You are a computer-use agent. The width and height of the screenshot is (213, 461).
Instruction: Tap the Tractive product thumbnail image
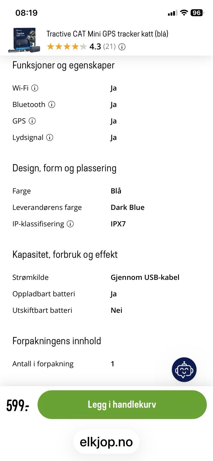click(x=25, y=40)
